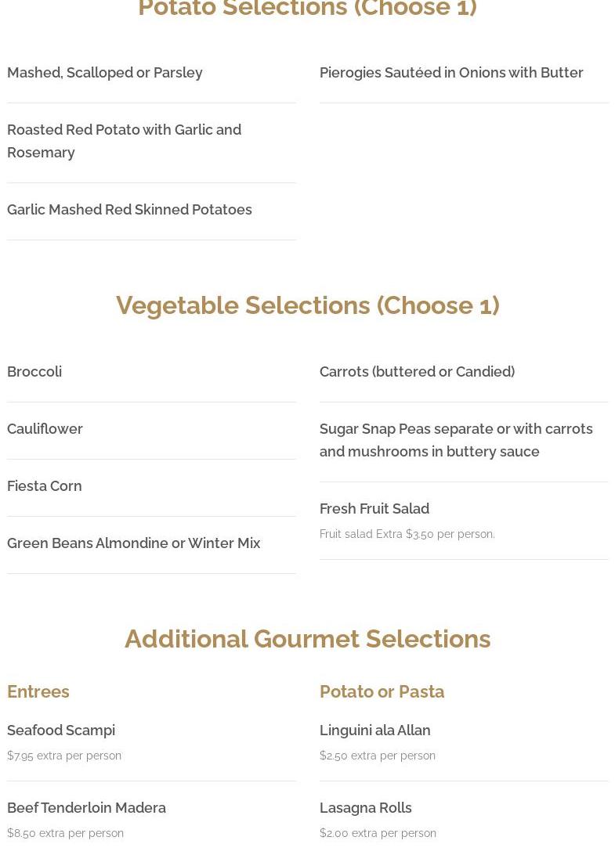Click the Fiesta Corn item
The height and width of the screenshot is (855, 615).
click(45, 486)
